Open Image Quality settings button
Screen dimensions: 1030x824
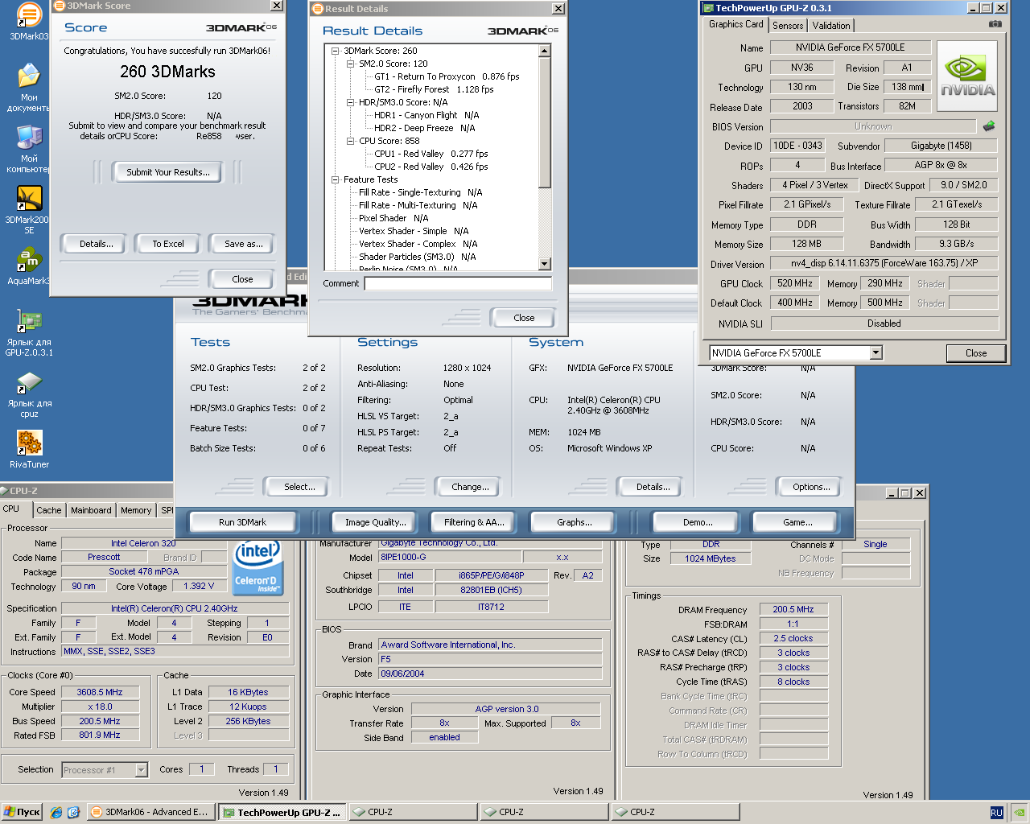point(375,522)
